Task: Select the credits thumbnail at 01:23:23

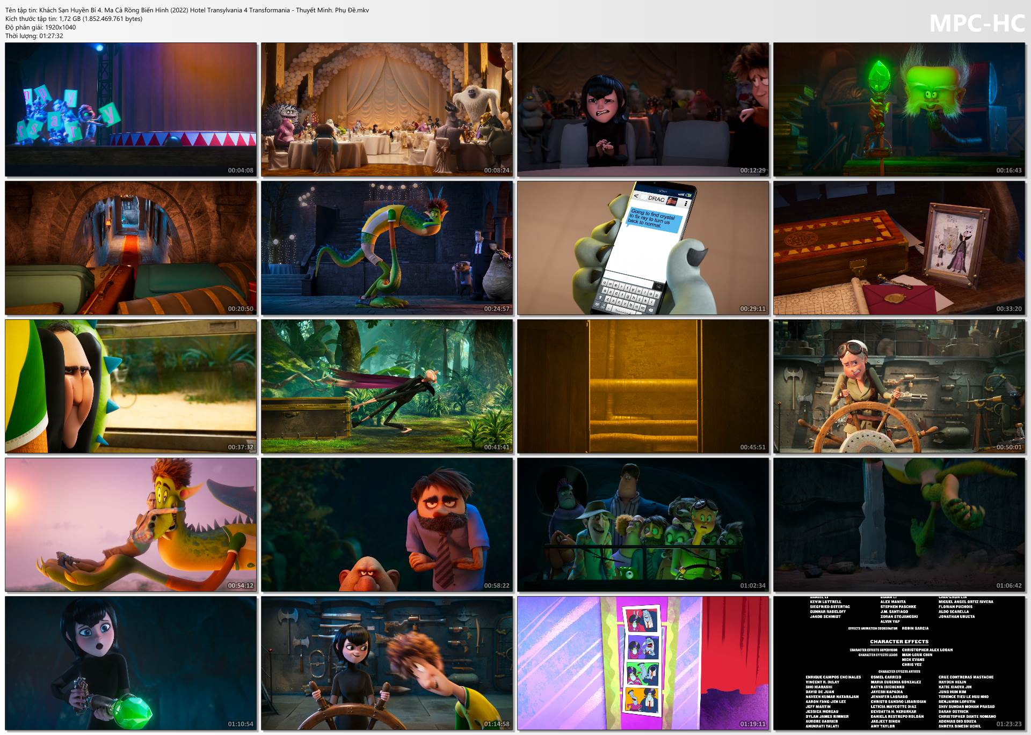Action: 899,663
